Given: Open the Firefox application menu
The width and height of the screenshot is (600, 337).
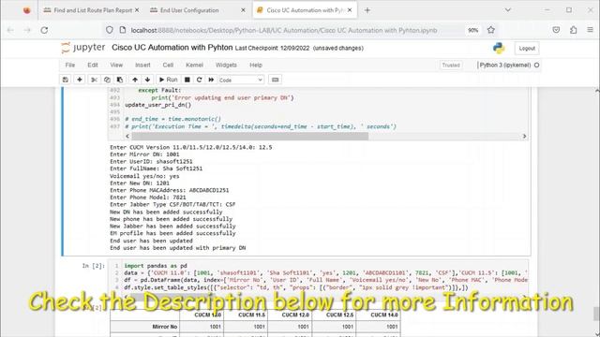Looking at the screenshot, I should pyautogui.click(x=590, y=30).
